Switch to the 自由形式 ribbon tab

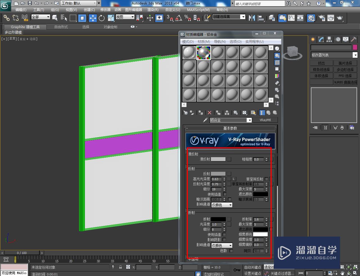(x=61, y=27)
